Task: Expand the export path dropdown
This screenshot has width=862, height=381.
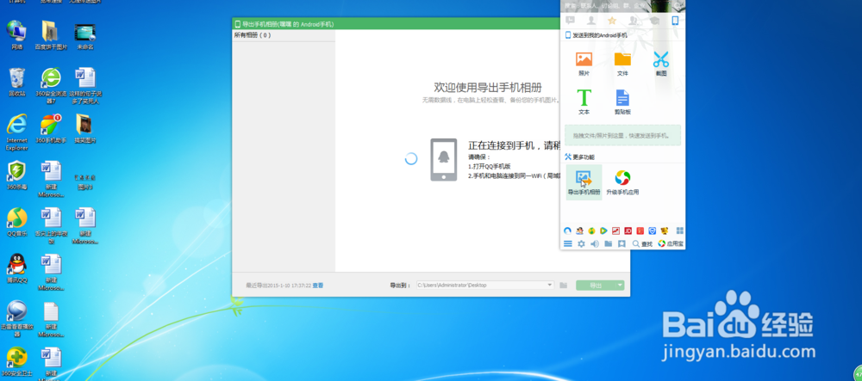Action: (550, 285)
